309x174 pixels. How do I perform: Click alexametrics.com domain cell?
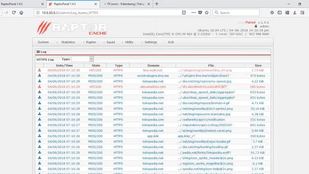[153, 87]
